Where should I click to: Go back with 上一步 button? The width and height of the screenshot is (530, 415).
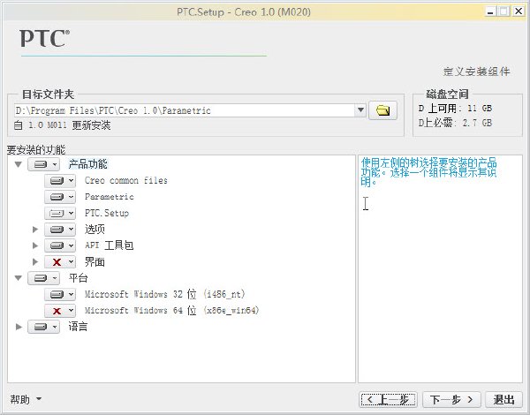pyautogui.click(x=388, y=400)
